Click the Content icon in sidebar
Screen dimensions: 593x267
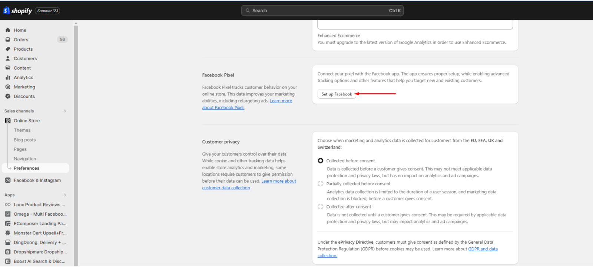pyautogui.click(x=8, y=68)
